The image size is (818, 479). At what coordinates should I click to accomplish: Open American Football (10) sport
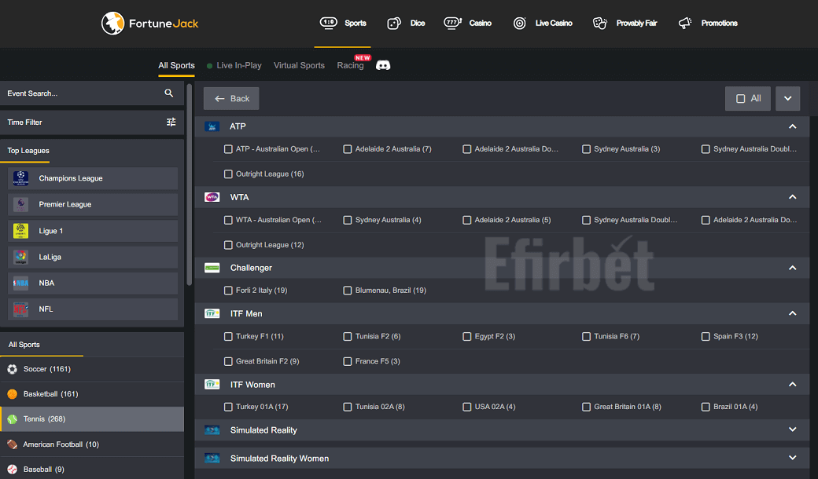(92, 444)
